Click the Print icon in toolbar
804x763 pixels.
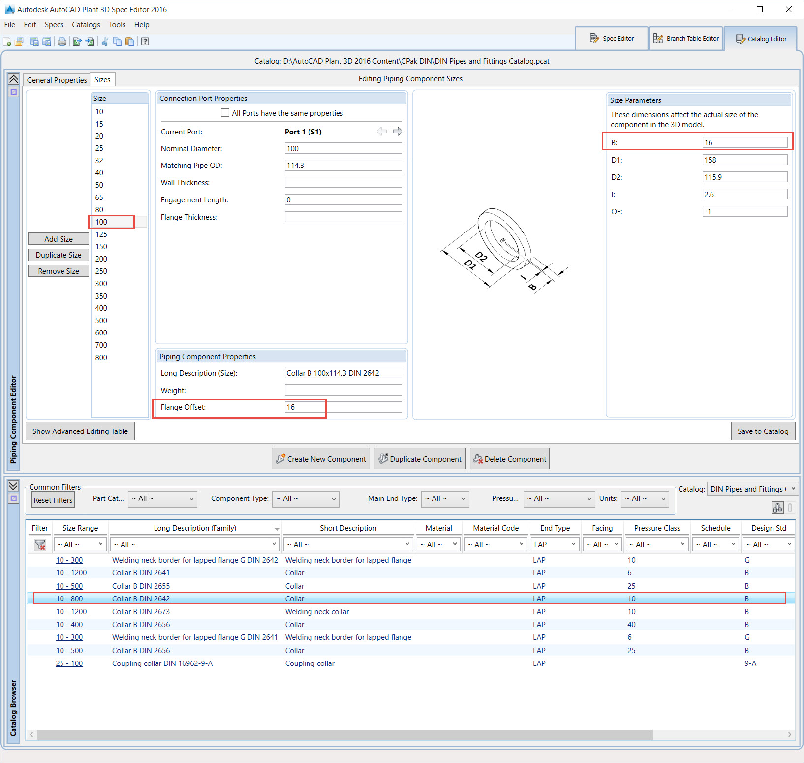pyautogui.click(x=62, y=42)
